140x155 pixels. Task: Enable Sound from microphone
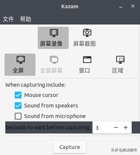[x=18, y=116]
